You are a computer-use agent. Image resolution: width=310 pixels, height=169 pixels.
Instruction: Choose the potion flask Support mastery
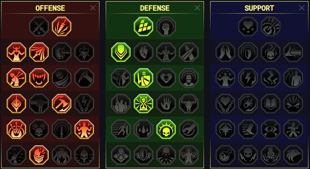point(225,155)
